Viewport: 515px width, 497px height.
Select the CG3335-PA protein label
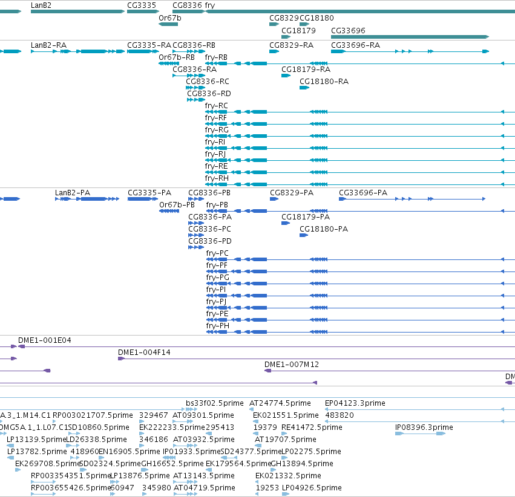click(x=149, y=192)
